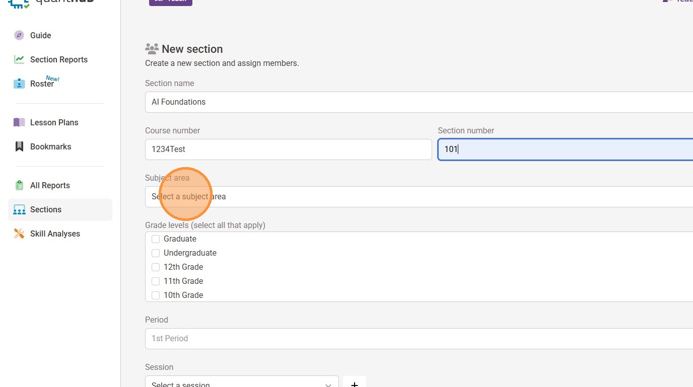Click the Guide compass icon
Image resolution: width=693 pixels, height=387 pixels.
point(19,35)
